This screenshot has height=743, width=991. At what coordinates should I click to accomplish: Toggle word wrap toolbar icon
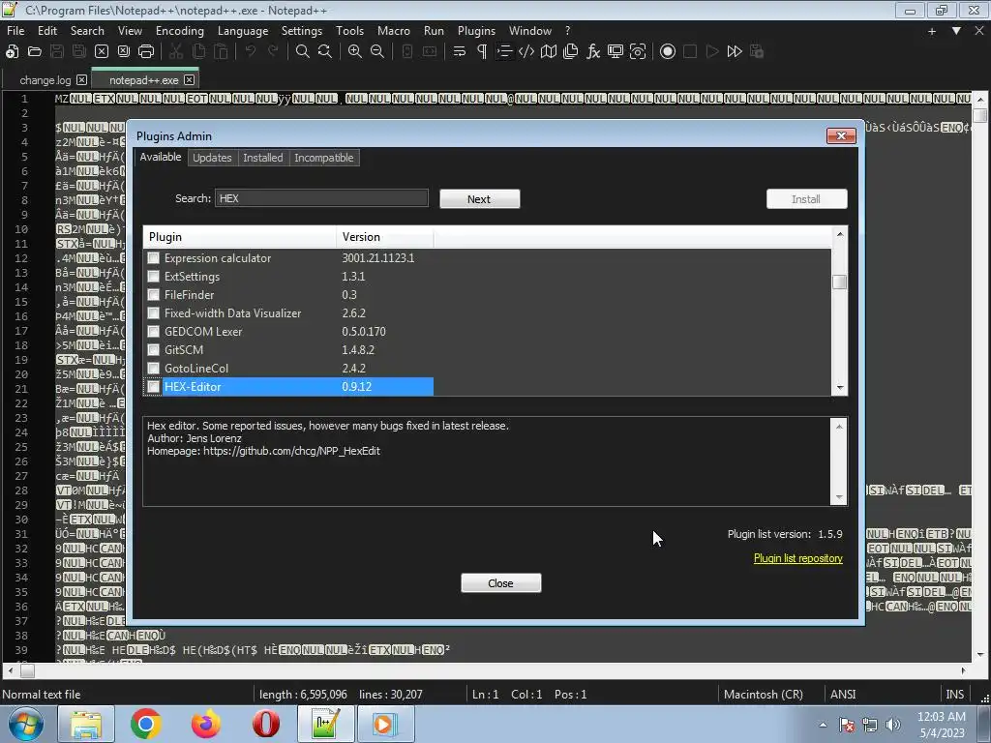(460, 52)
